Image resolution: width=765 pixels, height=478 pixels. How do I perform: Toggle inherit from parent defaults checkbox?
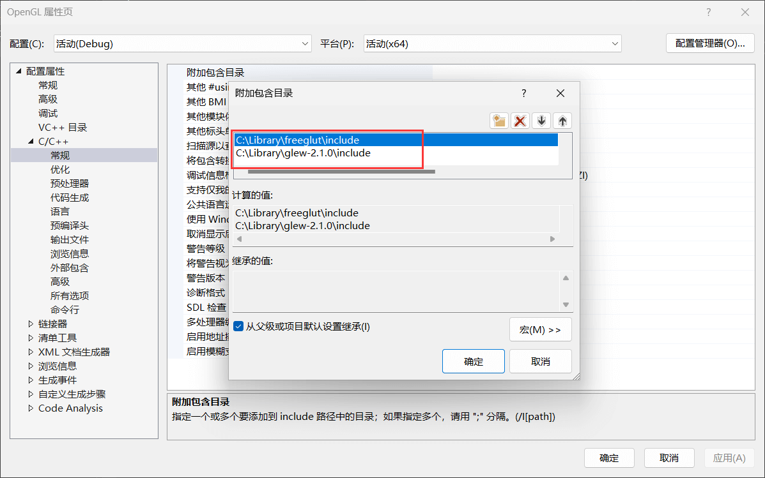pos(238,327)
